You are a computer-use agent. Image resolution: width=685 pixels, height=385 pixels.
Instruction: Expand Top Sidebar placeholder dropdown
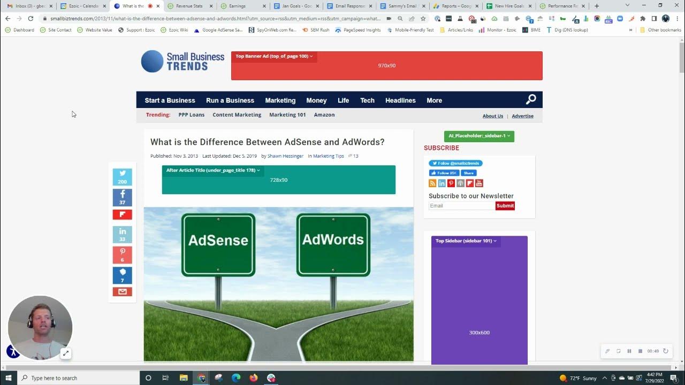466,241
